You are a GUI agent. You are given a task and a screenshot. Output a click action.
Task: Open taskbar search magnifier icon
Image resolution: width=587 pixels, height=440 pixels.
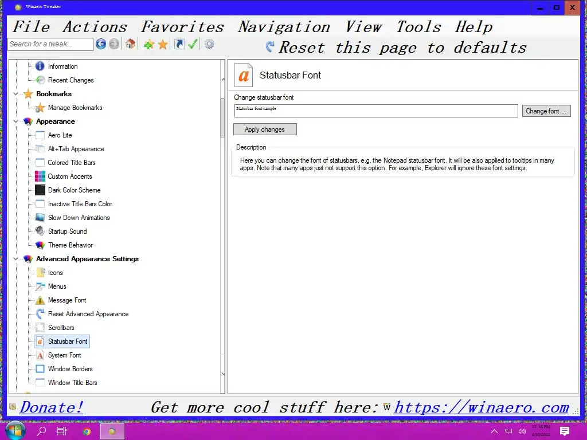pos(41,431)
